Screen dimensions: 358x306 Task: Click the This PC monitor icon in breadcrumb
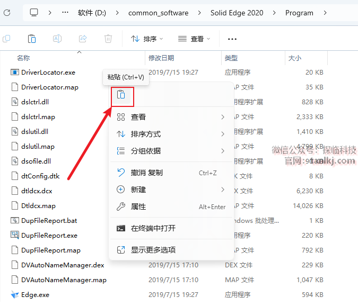[34, 13]
